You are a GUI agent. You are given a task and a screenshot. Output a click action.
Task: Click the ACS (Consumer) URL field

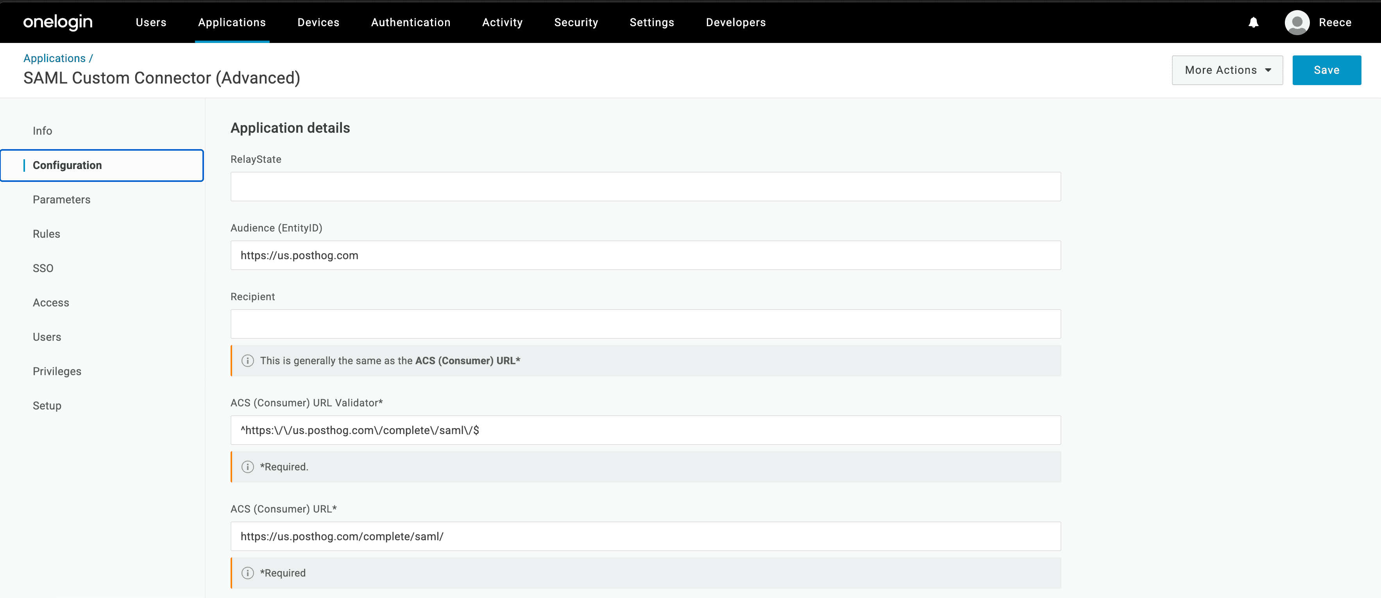pyautogui.click(x=646, y=536)
